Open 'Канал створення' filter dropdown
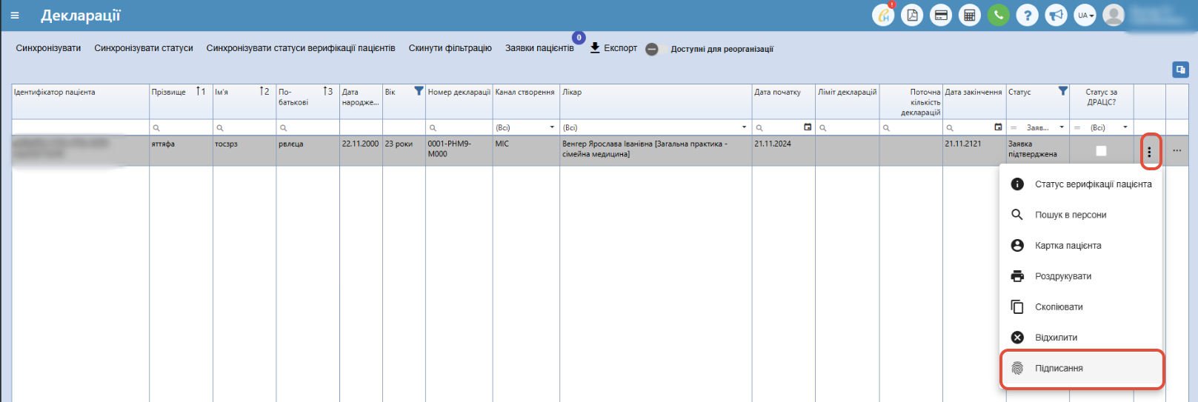1198x402 pixels. 526,127
